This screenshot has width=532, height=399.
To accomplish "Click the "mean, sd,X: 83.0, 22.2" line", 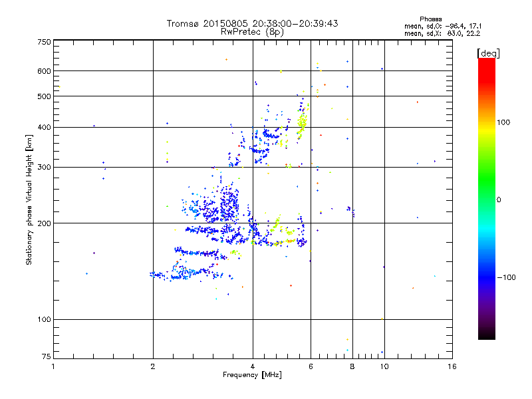I will (442, 33).
